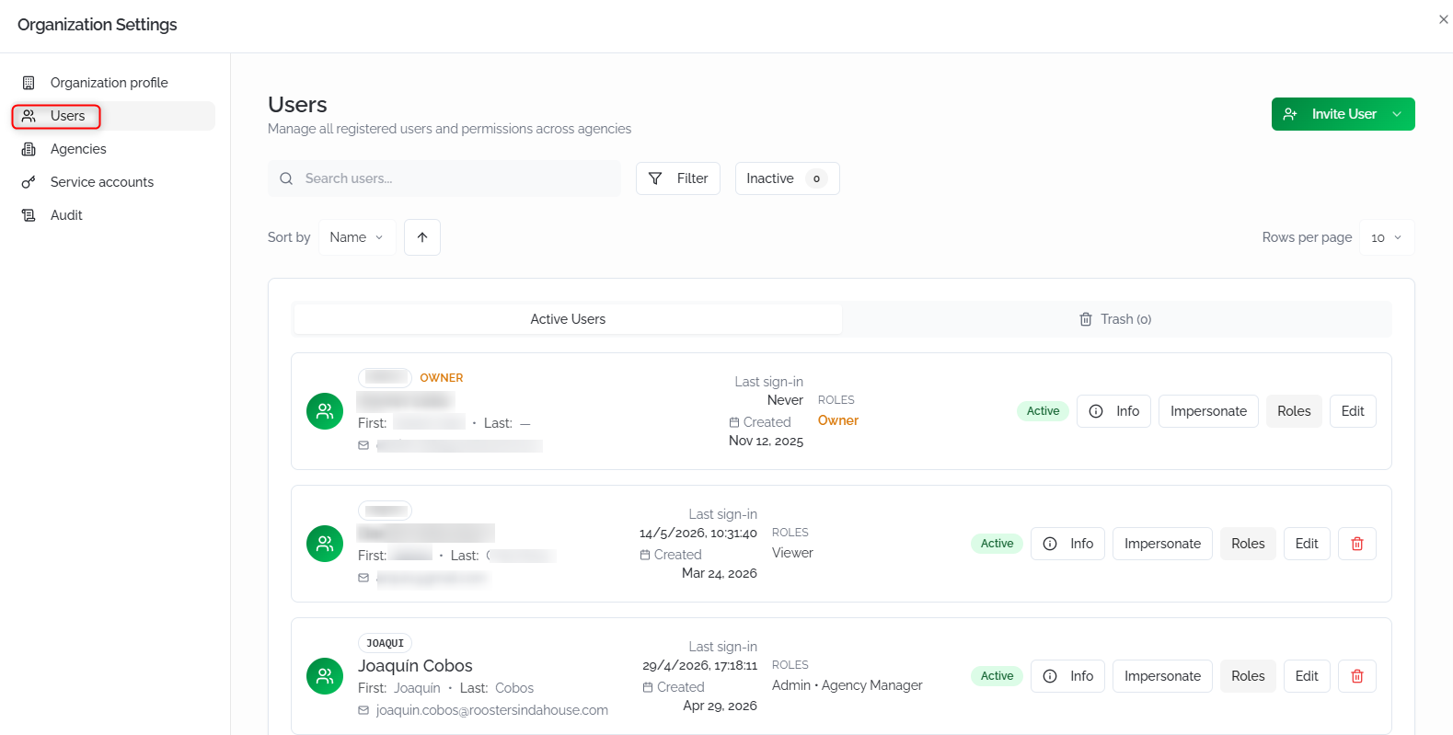The width and height of the screenshot is (1453, 735).
Task: Switch to the Trash (0) tab
Action: point(1115,319)
